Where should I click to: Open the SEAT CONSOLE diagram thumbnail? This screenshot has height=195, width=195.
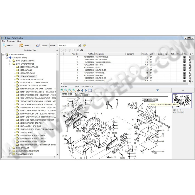[182, 101]
